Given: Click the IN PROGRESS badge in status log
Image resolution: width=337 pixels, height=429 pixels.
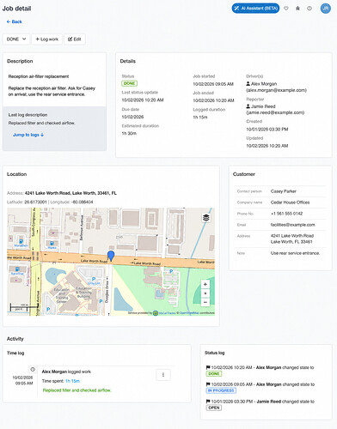Looking at the screenshot, I should click(221, 390).
